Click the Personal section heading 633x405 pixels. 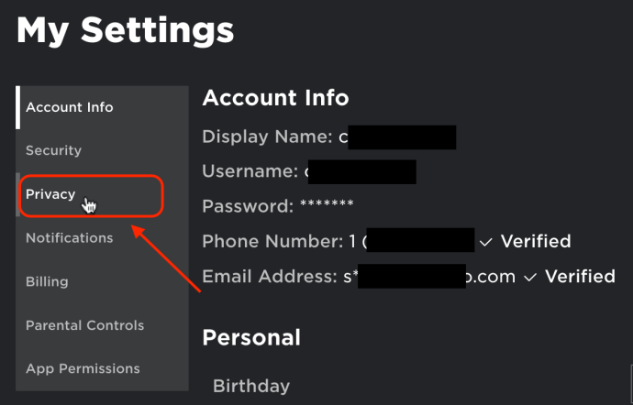click(x=251, y=337)
